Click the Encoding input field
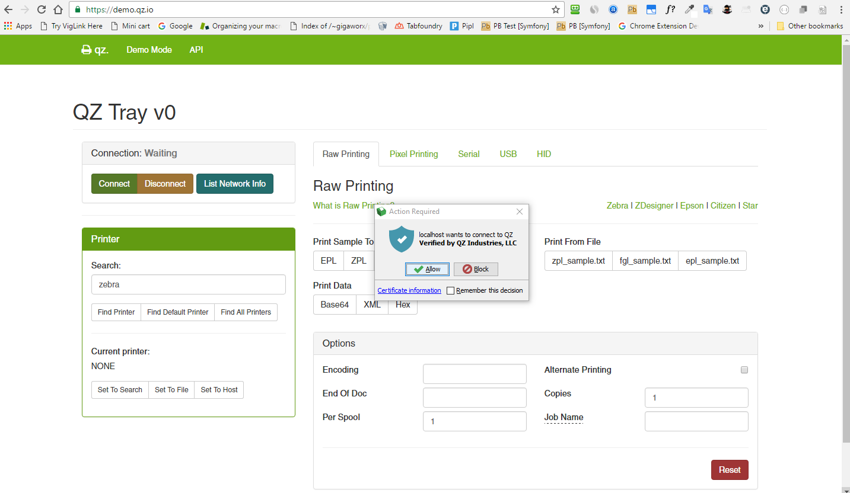 475,374
